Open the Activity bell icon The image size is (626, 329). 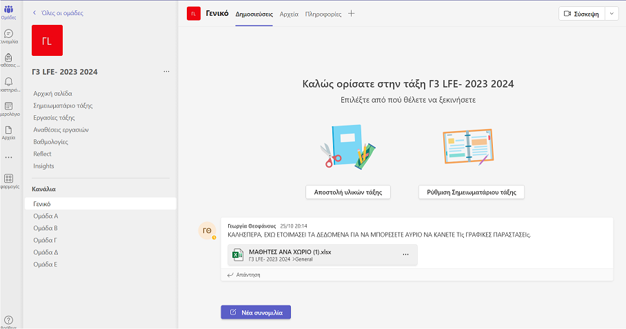8,83
